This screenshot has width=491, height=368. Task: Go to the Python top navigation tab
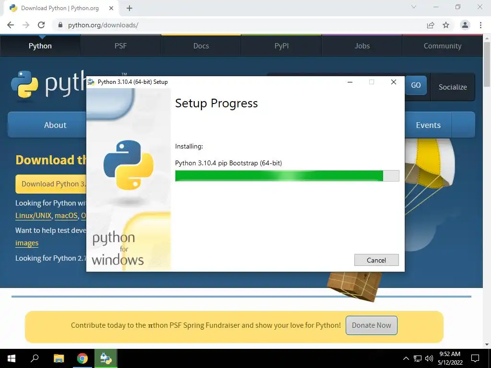coord(40,46)
